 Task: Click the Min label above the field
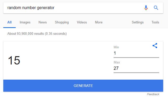tap(116, 47)
